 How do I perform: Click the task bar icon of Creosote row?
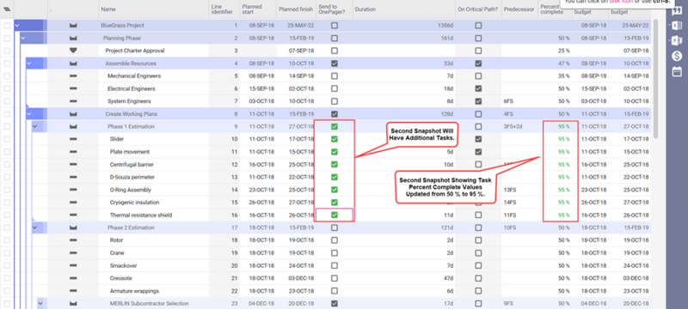click(73, 278)
